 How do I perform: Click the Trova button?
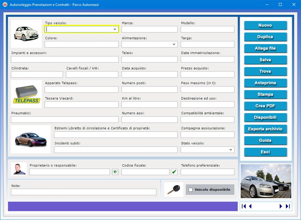[x=265, y=71]
